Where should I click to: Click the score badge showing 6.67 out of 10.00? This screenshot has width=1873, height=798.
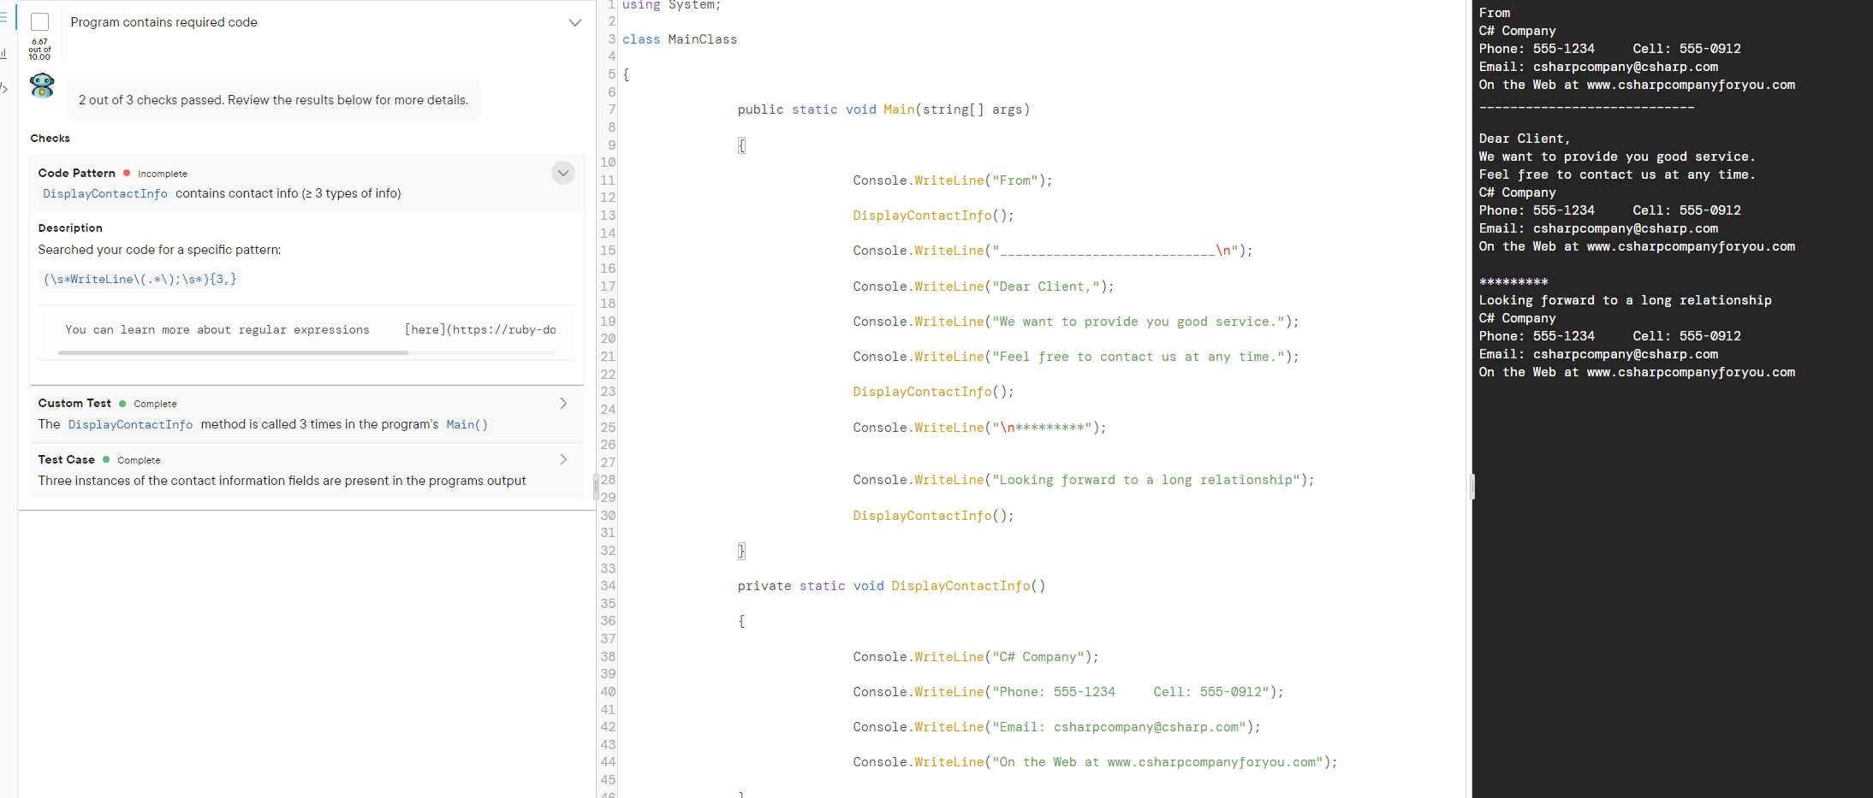tap(39, 47)
